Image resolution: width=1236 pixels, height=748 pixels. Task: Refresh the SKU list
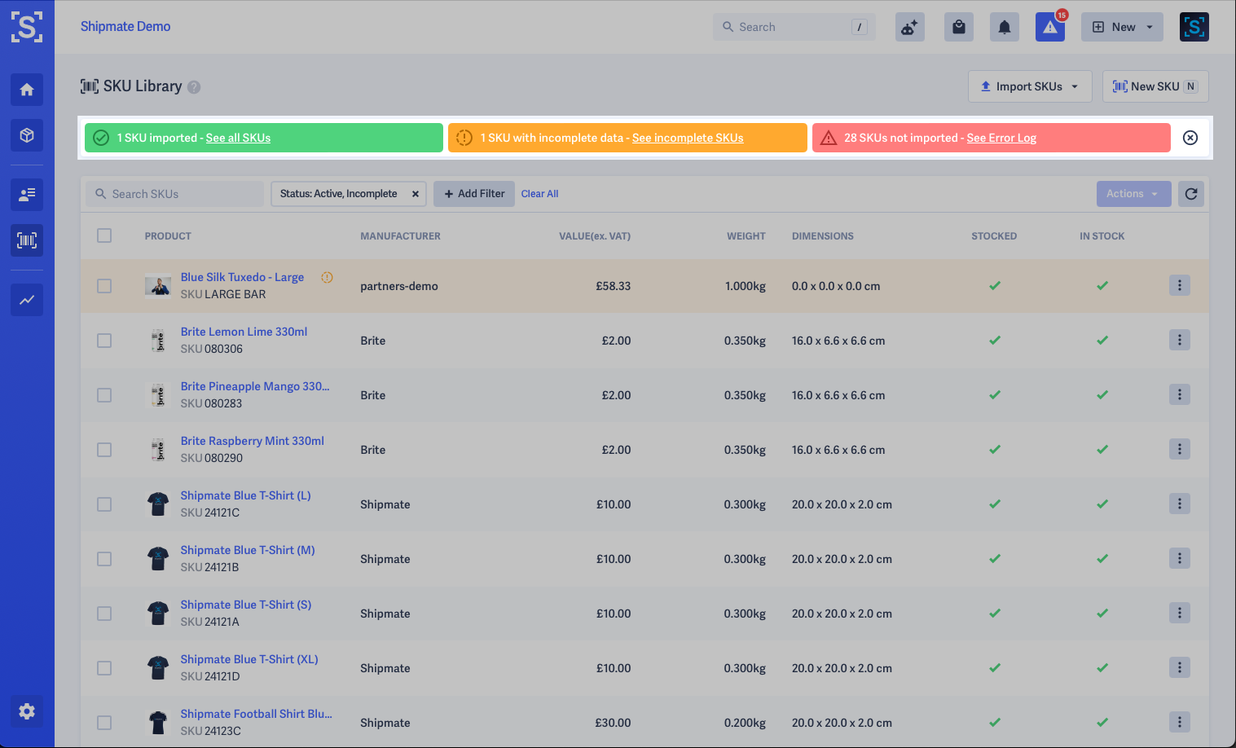(1191, 194)
